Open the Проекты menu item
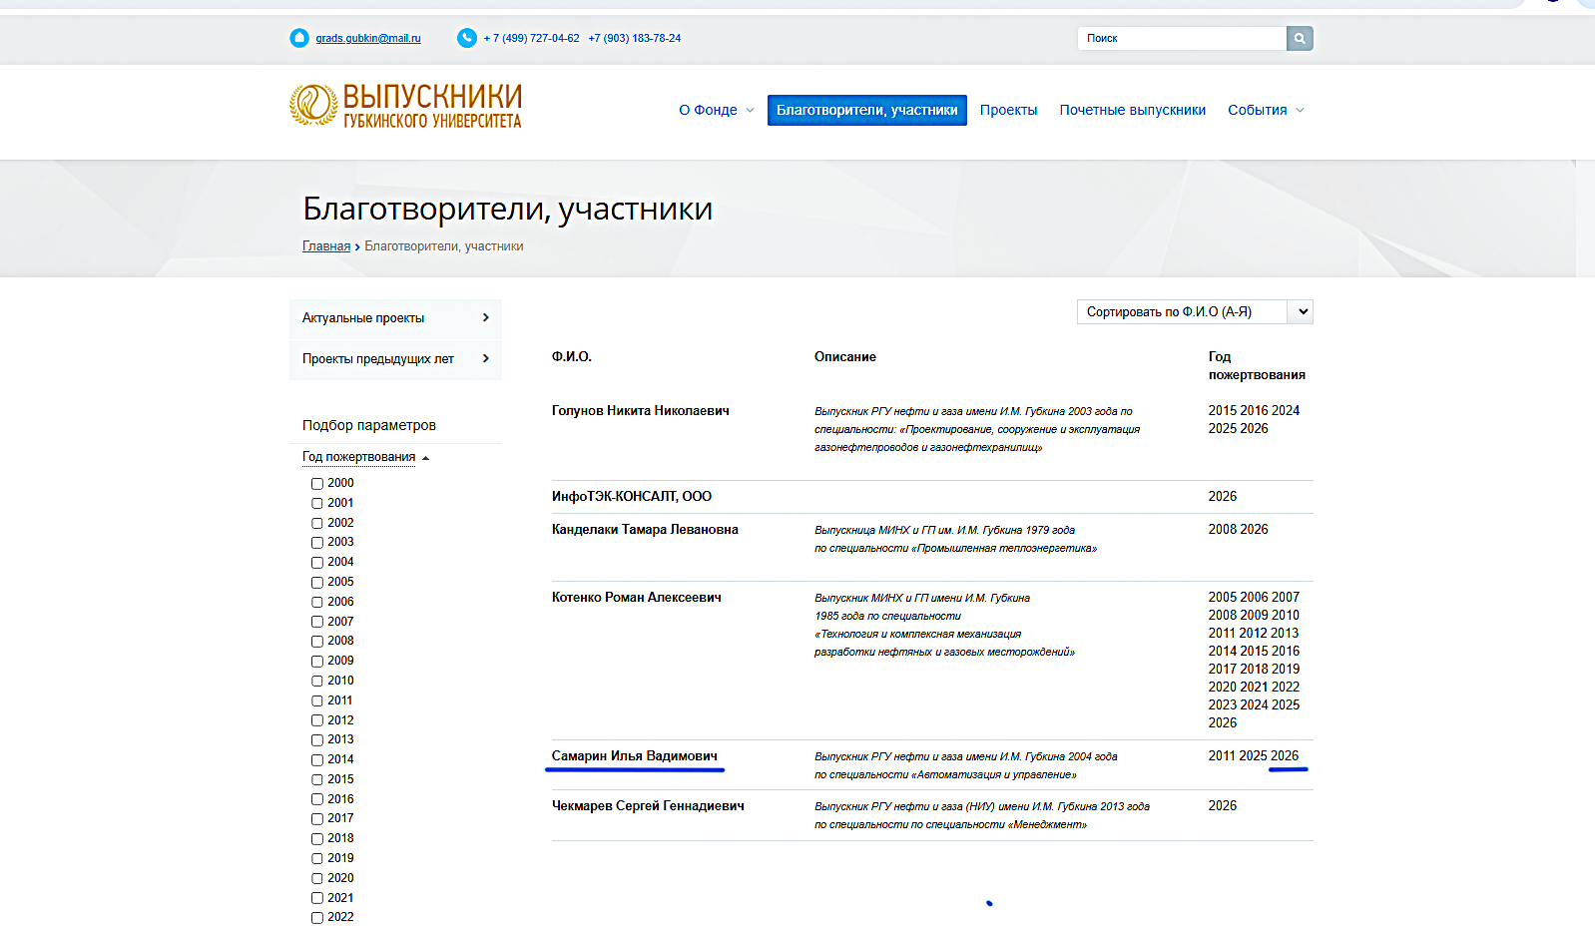The width and height of the screenshot is (1595, 928). 1008,111
